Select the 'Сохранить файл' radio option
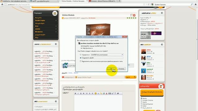Screen dimensions: 198x111 (x=80, y=58)
